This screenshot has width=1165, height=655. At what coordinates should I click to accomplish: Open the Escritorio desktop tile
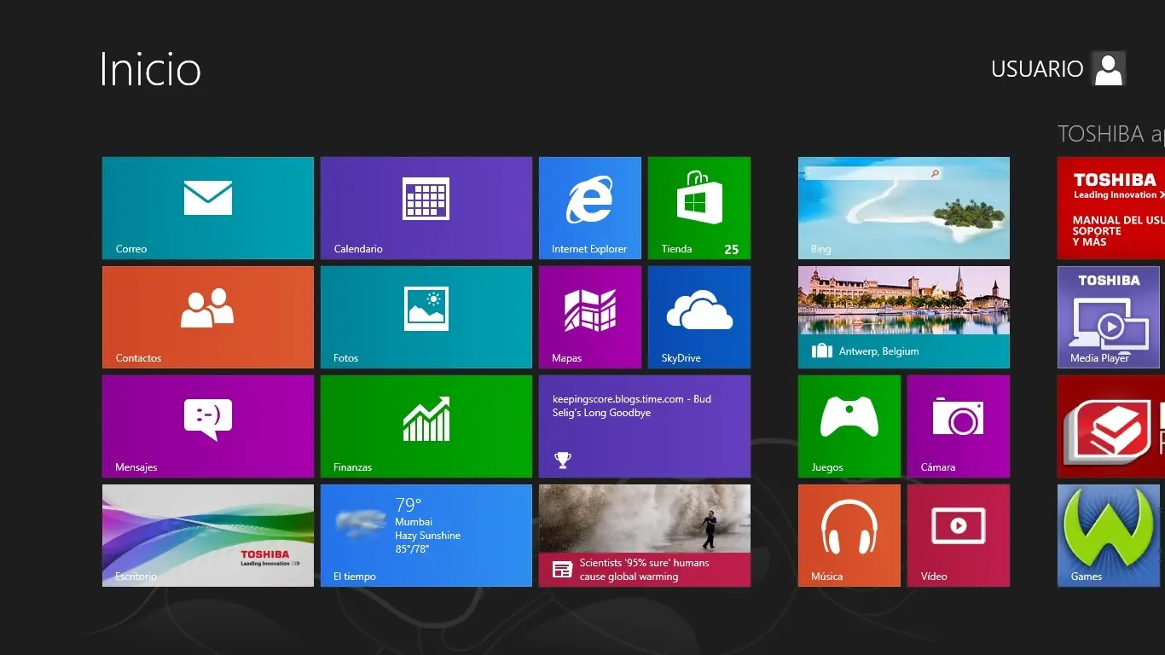pyautogui.click(x=208, y=536)
